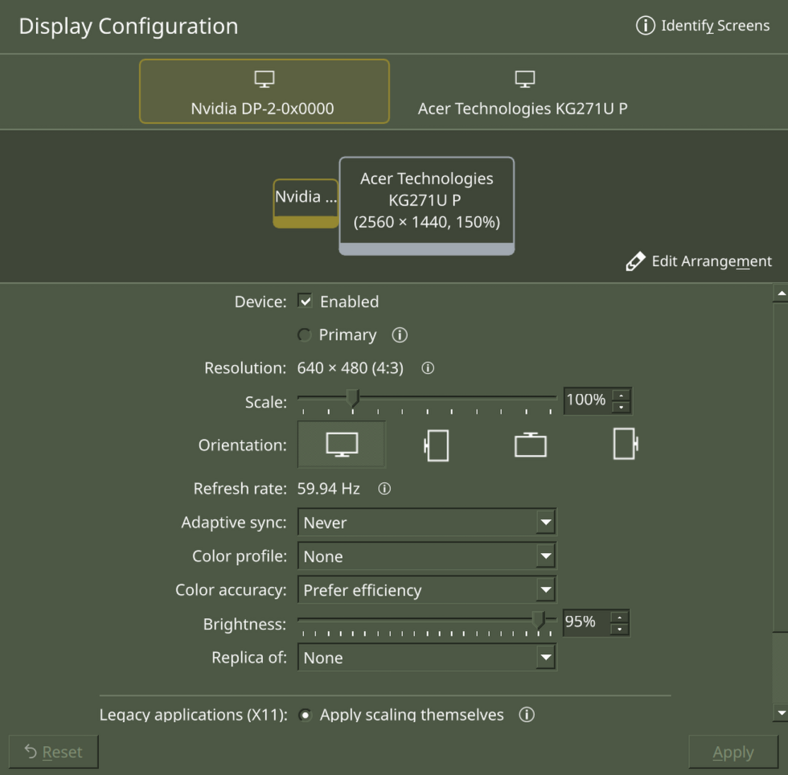Select landscape orientation icon
The height and width of the screenshot is (775, 788).
341,443
